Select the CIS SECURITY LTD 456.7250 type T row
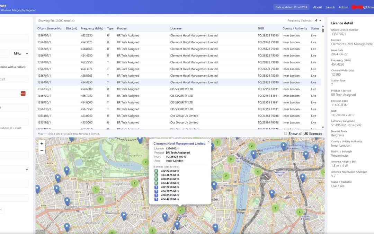 178,109
